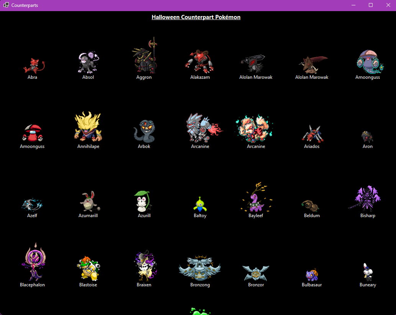396x315 pixels.
Task: Click the Bulbasaur pumpkin sprite
Action: click(312, 275)
